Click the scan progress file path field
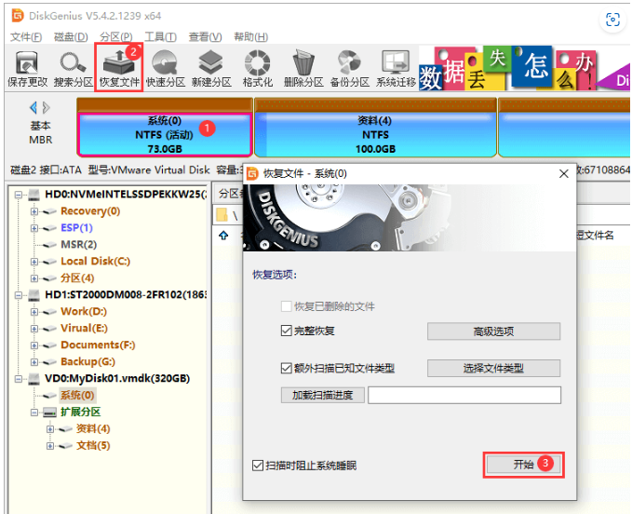 point(464,395)
